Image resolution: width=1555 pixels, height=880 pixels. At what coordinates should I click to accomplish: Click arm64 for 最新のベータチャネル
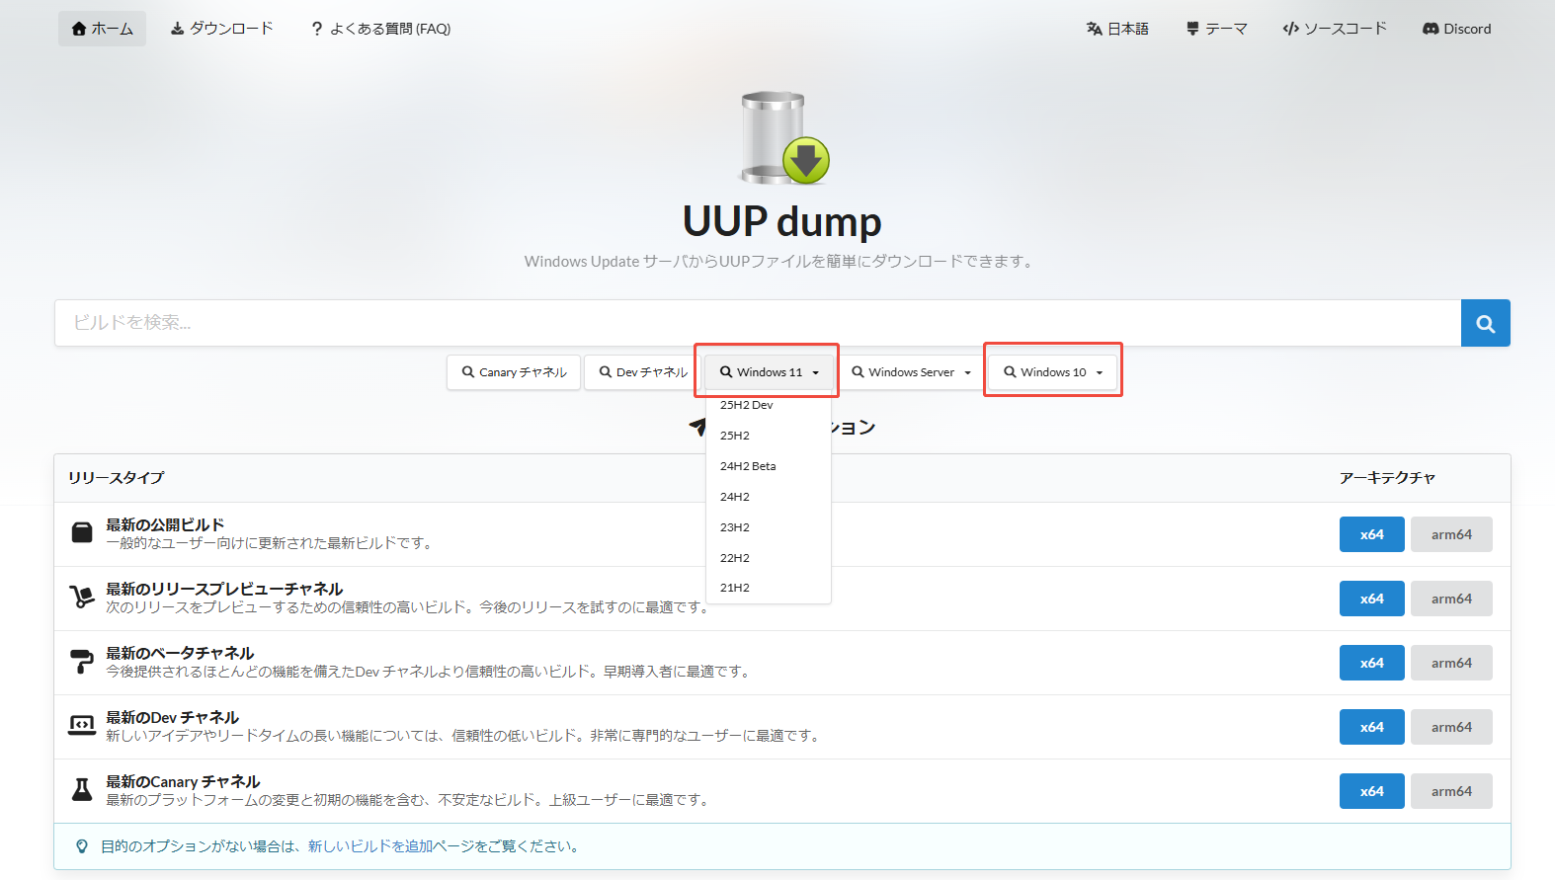point(1450,663)
